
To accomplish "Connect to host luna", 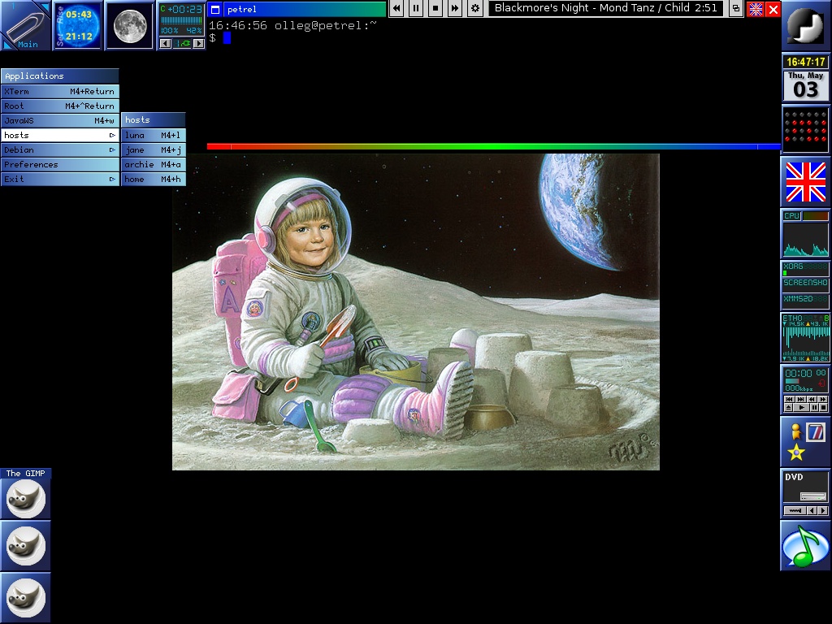I will point(154,136).
